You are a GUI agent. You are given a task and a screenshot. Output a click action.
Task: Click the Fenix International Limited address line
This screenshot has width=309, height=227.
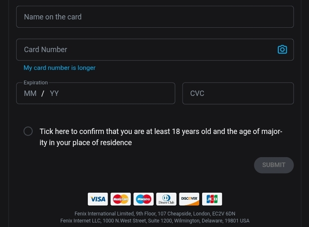click(x=154, y=214)
